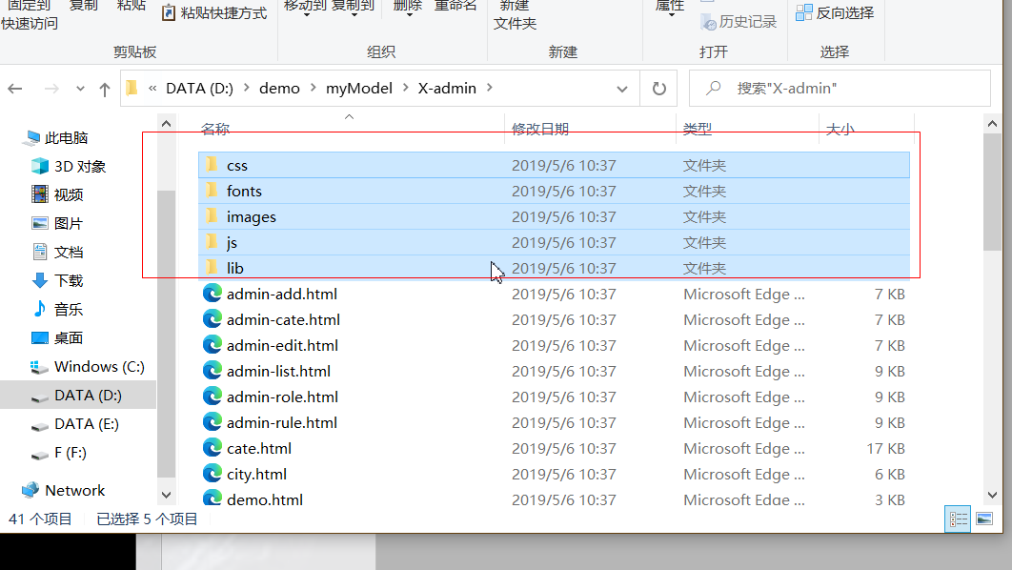
Task: Sort by Date modified column header
Action: click(540, 129)
